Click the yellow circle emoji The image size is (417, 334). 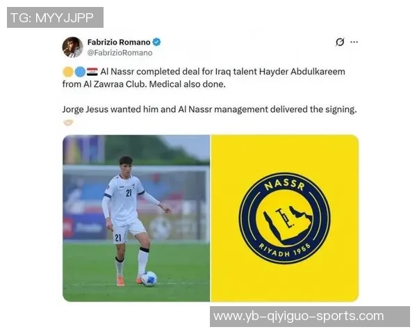[x=68, y=72]
